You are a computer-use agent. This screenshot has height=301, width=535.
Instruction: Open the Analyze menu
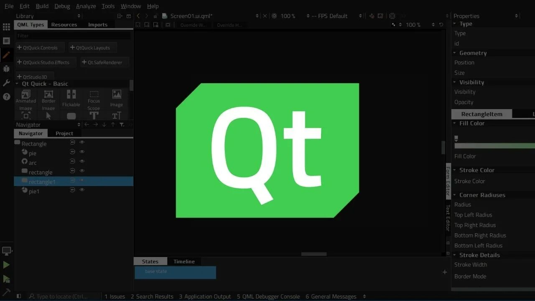86,6
